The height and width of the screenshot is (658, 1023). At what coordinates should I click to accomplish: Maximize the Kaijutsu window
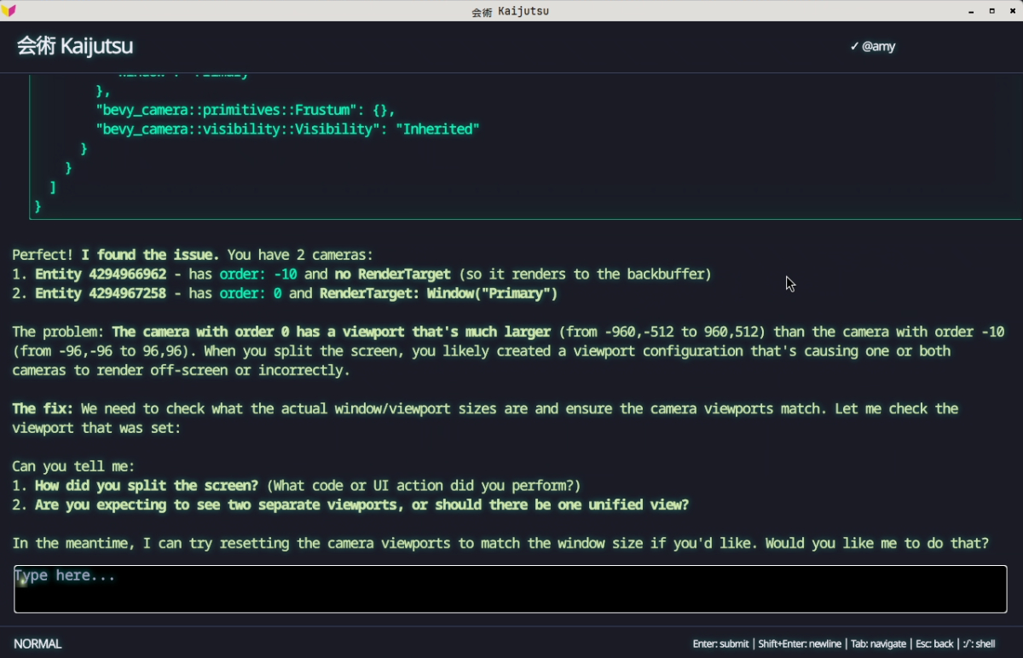tap(991, 11)
